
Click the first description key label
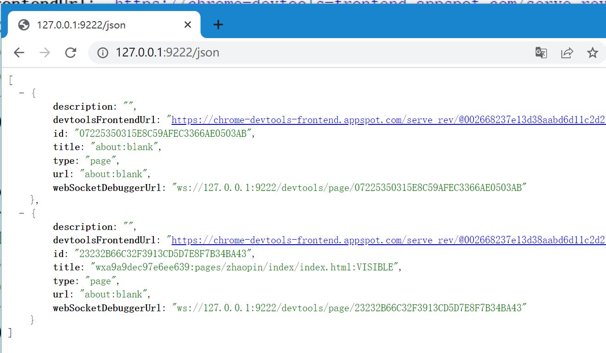pos(83,106)
